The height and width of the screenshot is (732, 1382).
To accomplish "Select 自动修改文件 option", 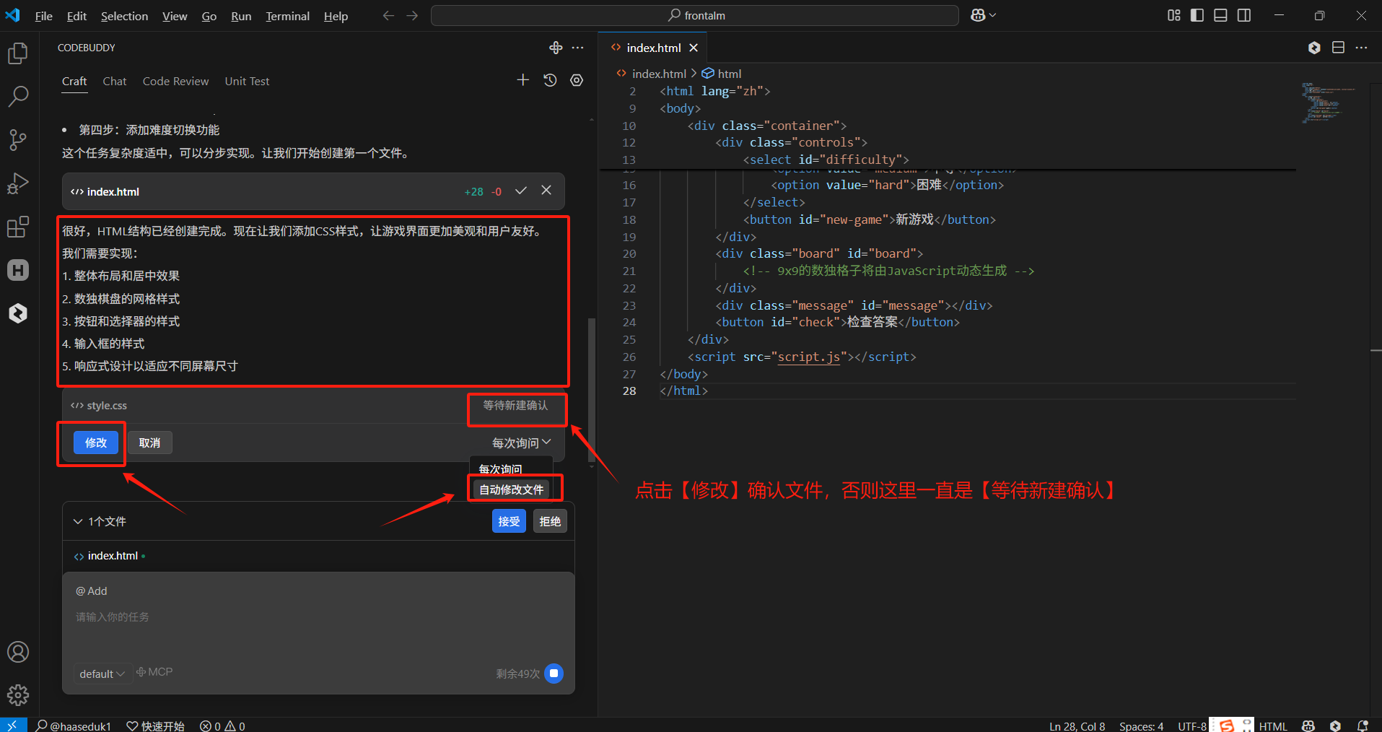I will [x=512, y=489].
